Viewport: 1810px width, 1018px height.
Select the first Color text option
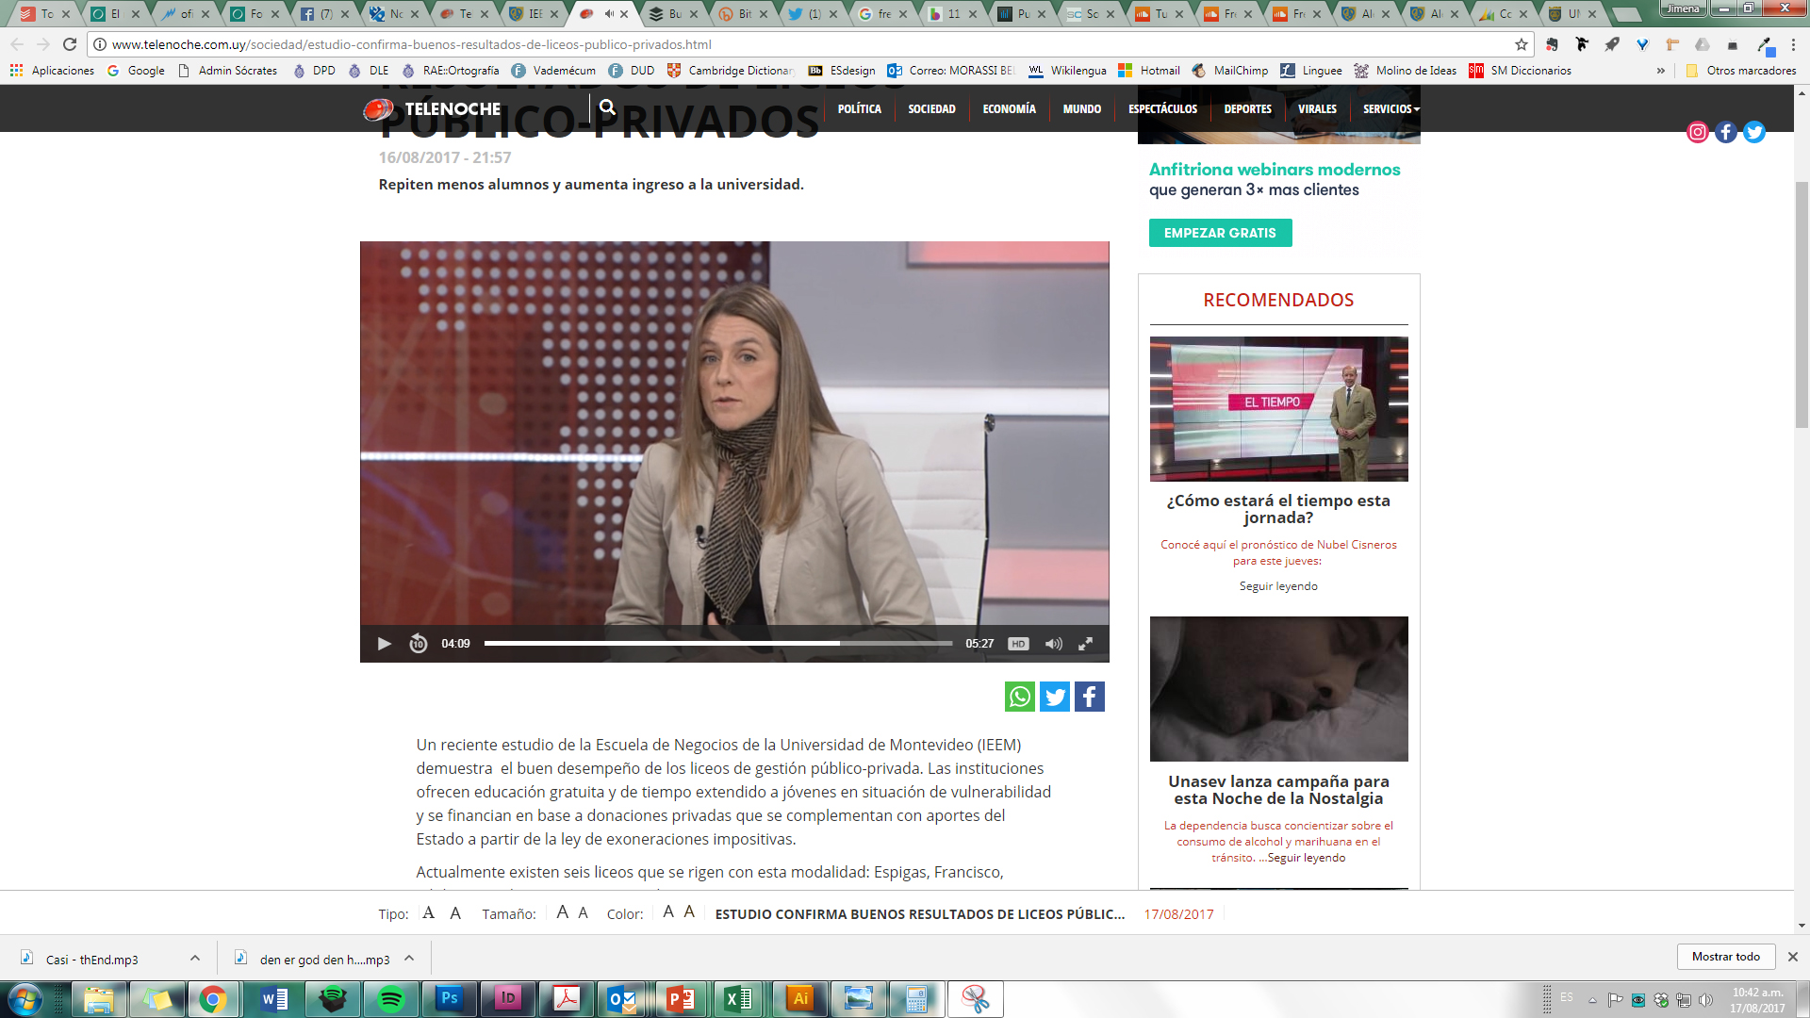tap(668, 911)
